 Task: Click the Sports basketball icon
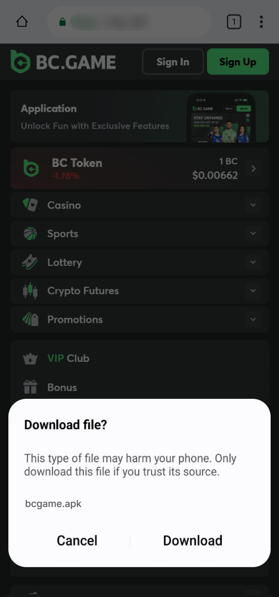pos(31,233)
